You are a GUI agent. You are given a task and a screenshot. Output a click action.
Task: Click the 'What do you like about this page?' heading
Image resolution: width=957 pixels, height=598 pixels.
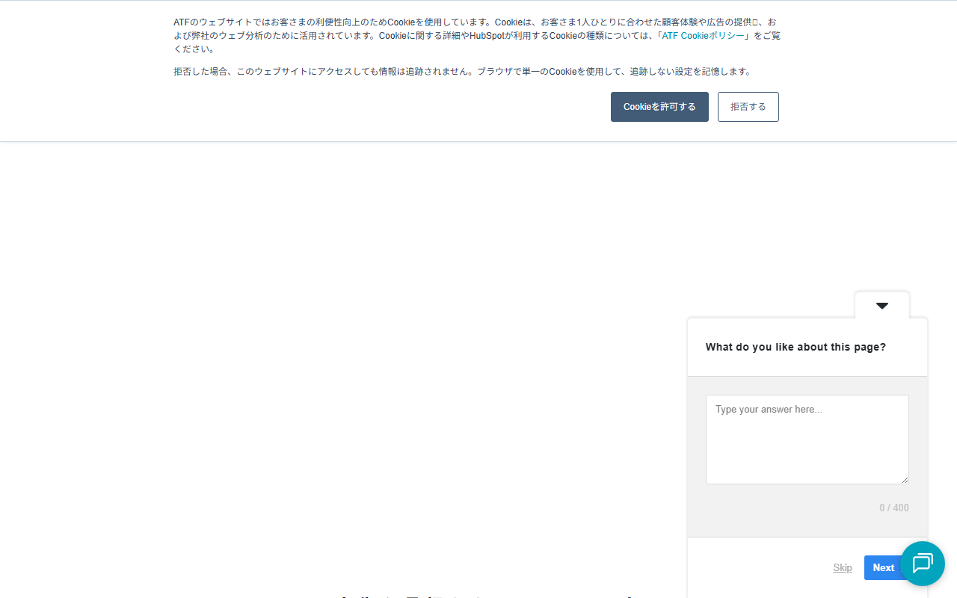pos(796,348)
